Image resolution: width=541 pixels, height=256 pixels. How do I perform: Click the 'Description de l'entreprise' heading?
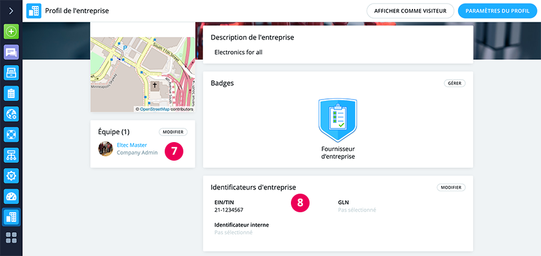[252, 37]
